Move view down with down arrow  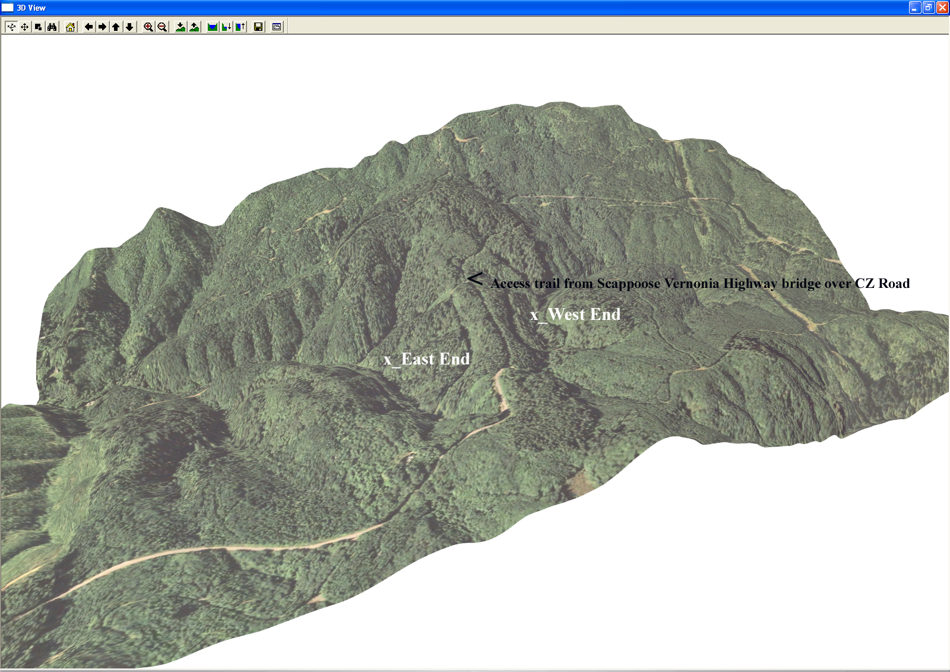[130, 27]
